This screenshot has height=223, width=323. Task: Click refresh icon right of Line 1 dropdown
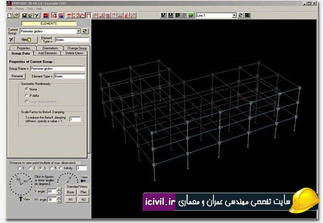(240, 15)
